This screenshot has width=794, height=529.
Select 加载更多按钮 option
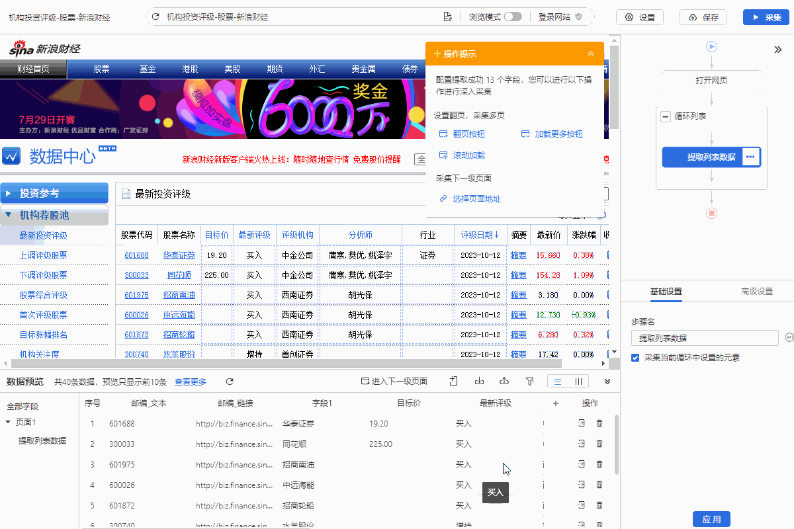point(552,134)
